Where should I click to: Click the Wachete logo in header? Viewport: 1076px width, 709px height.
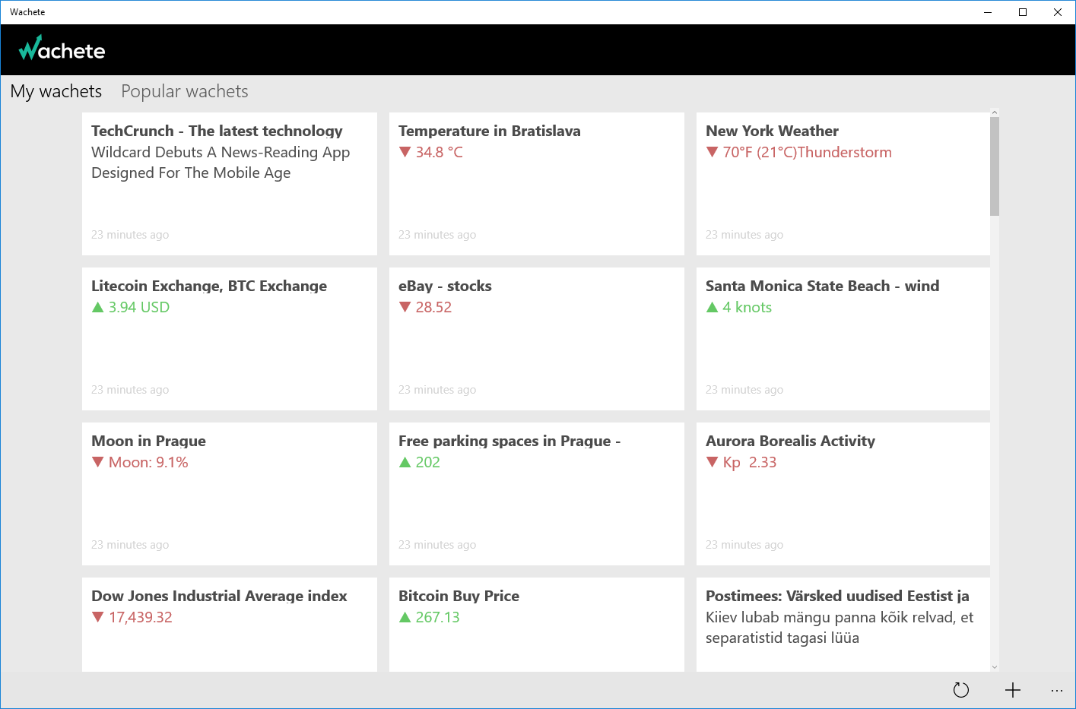coord(62,49)
